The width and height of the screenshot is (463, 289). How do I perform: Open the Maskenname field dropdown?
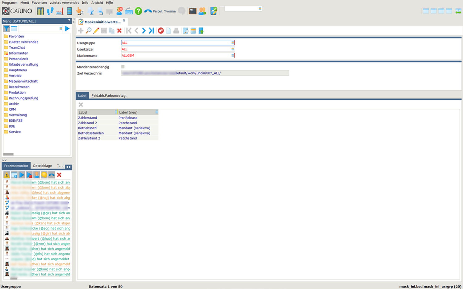232,55
